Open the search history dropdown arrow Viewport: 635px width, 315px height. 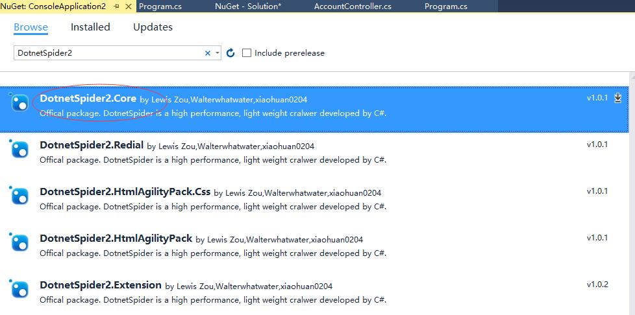pyautogui.click(x=218, y=53)
